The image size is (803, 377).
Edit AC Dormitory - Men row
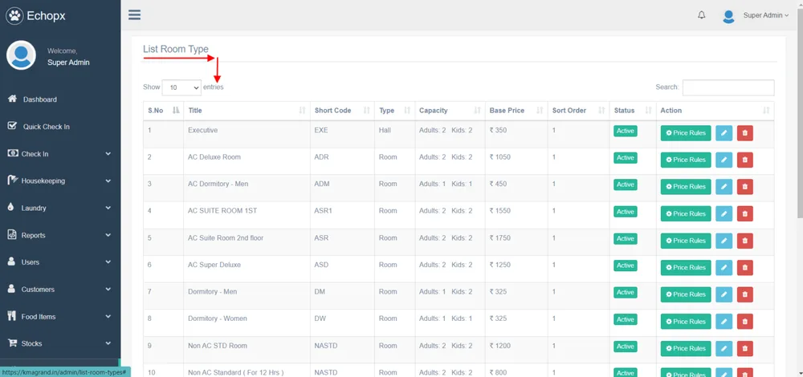point(724,187)
